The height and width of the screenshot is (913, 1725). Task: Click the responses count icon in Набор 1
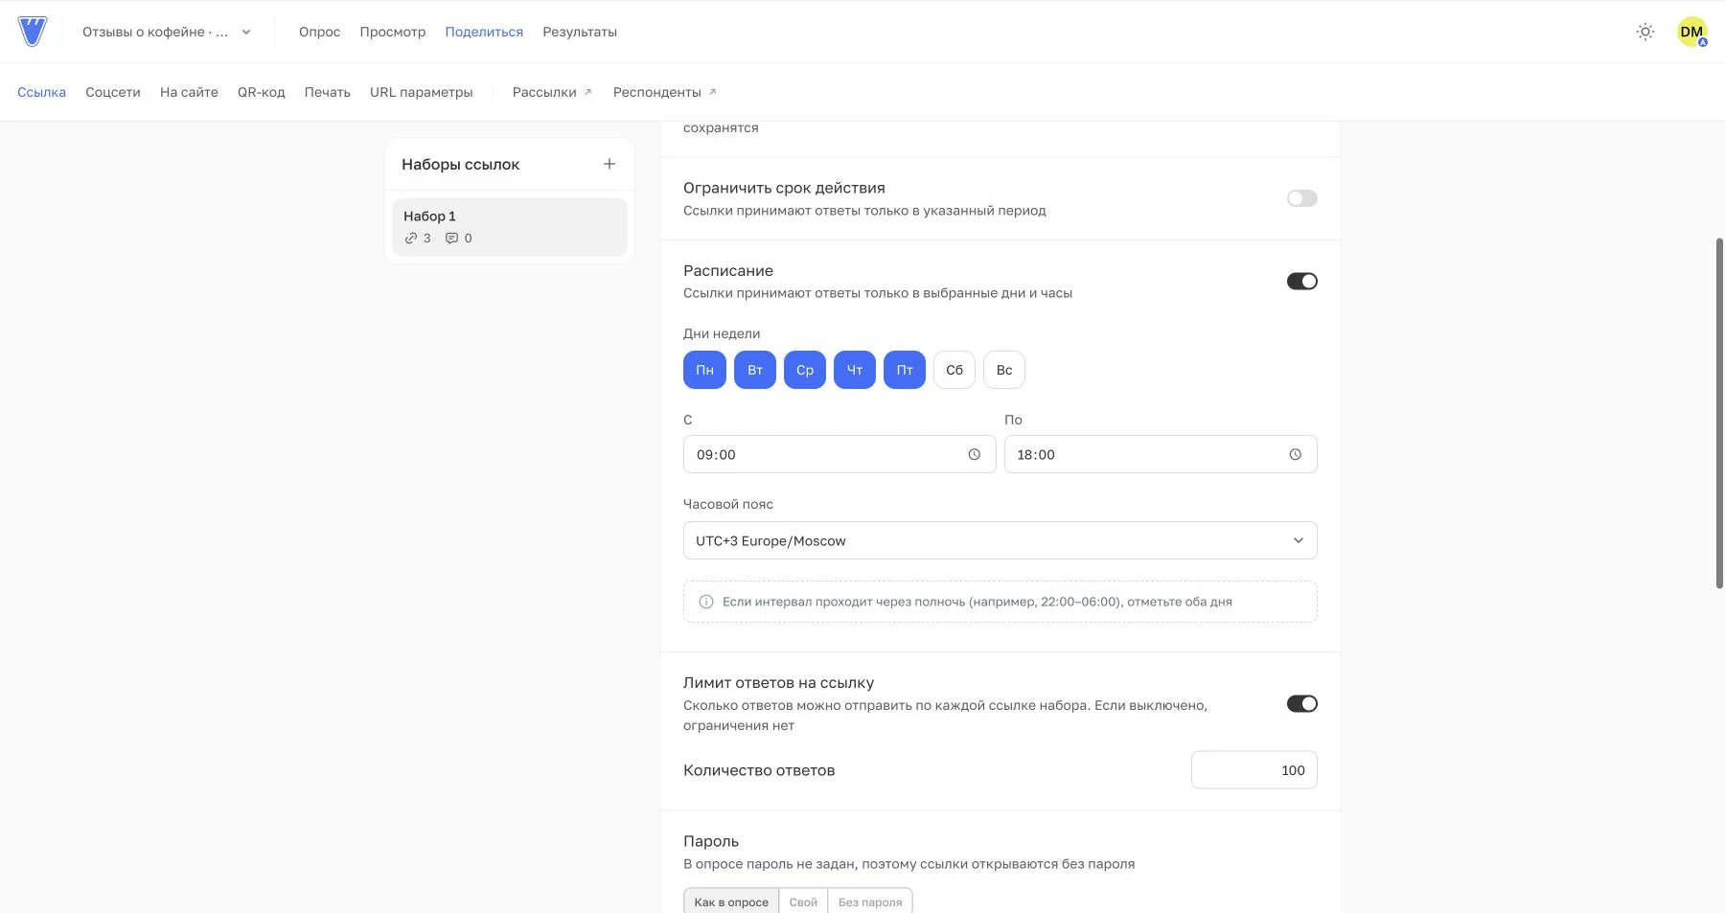451,239
